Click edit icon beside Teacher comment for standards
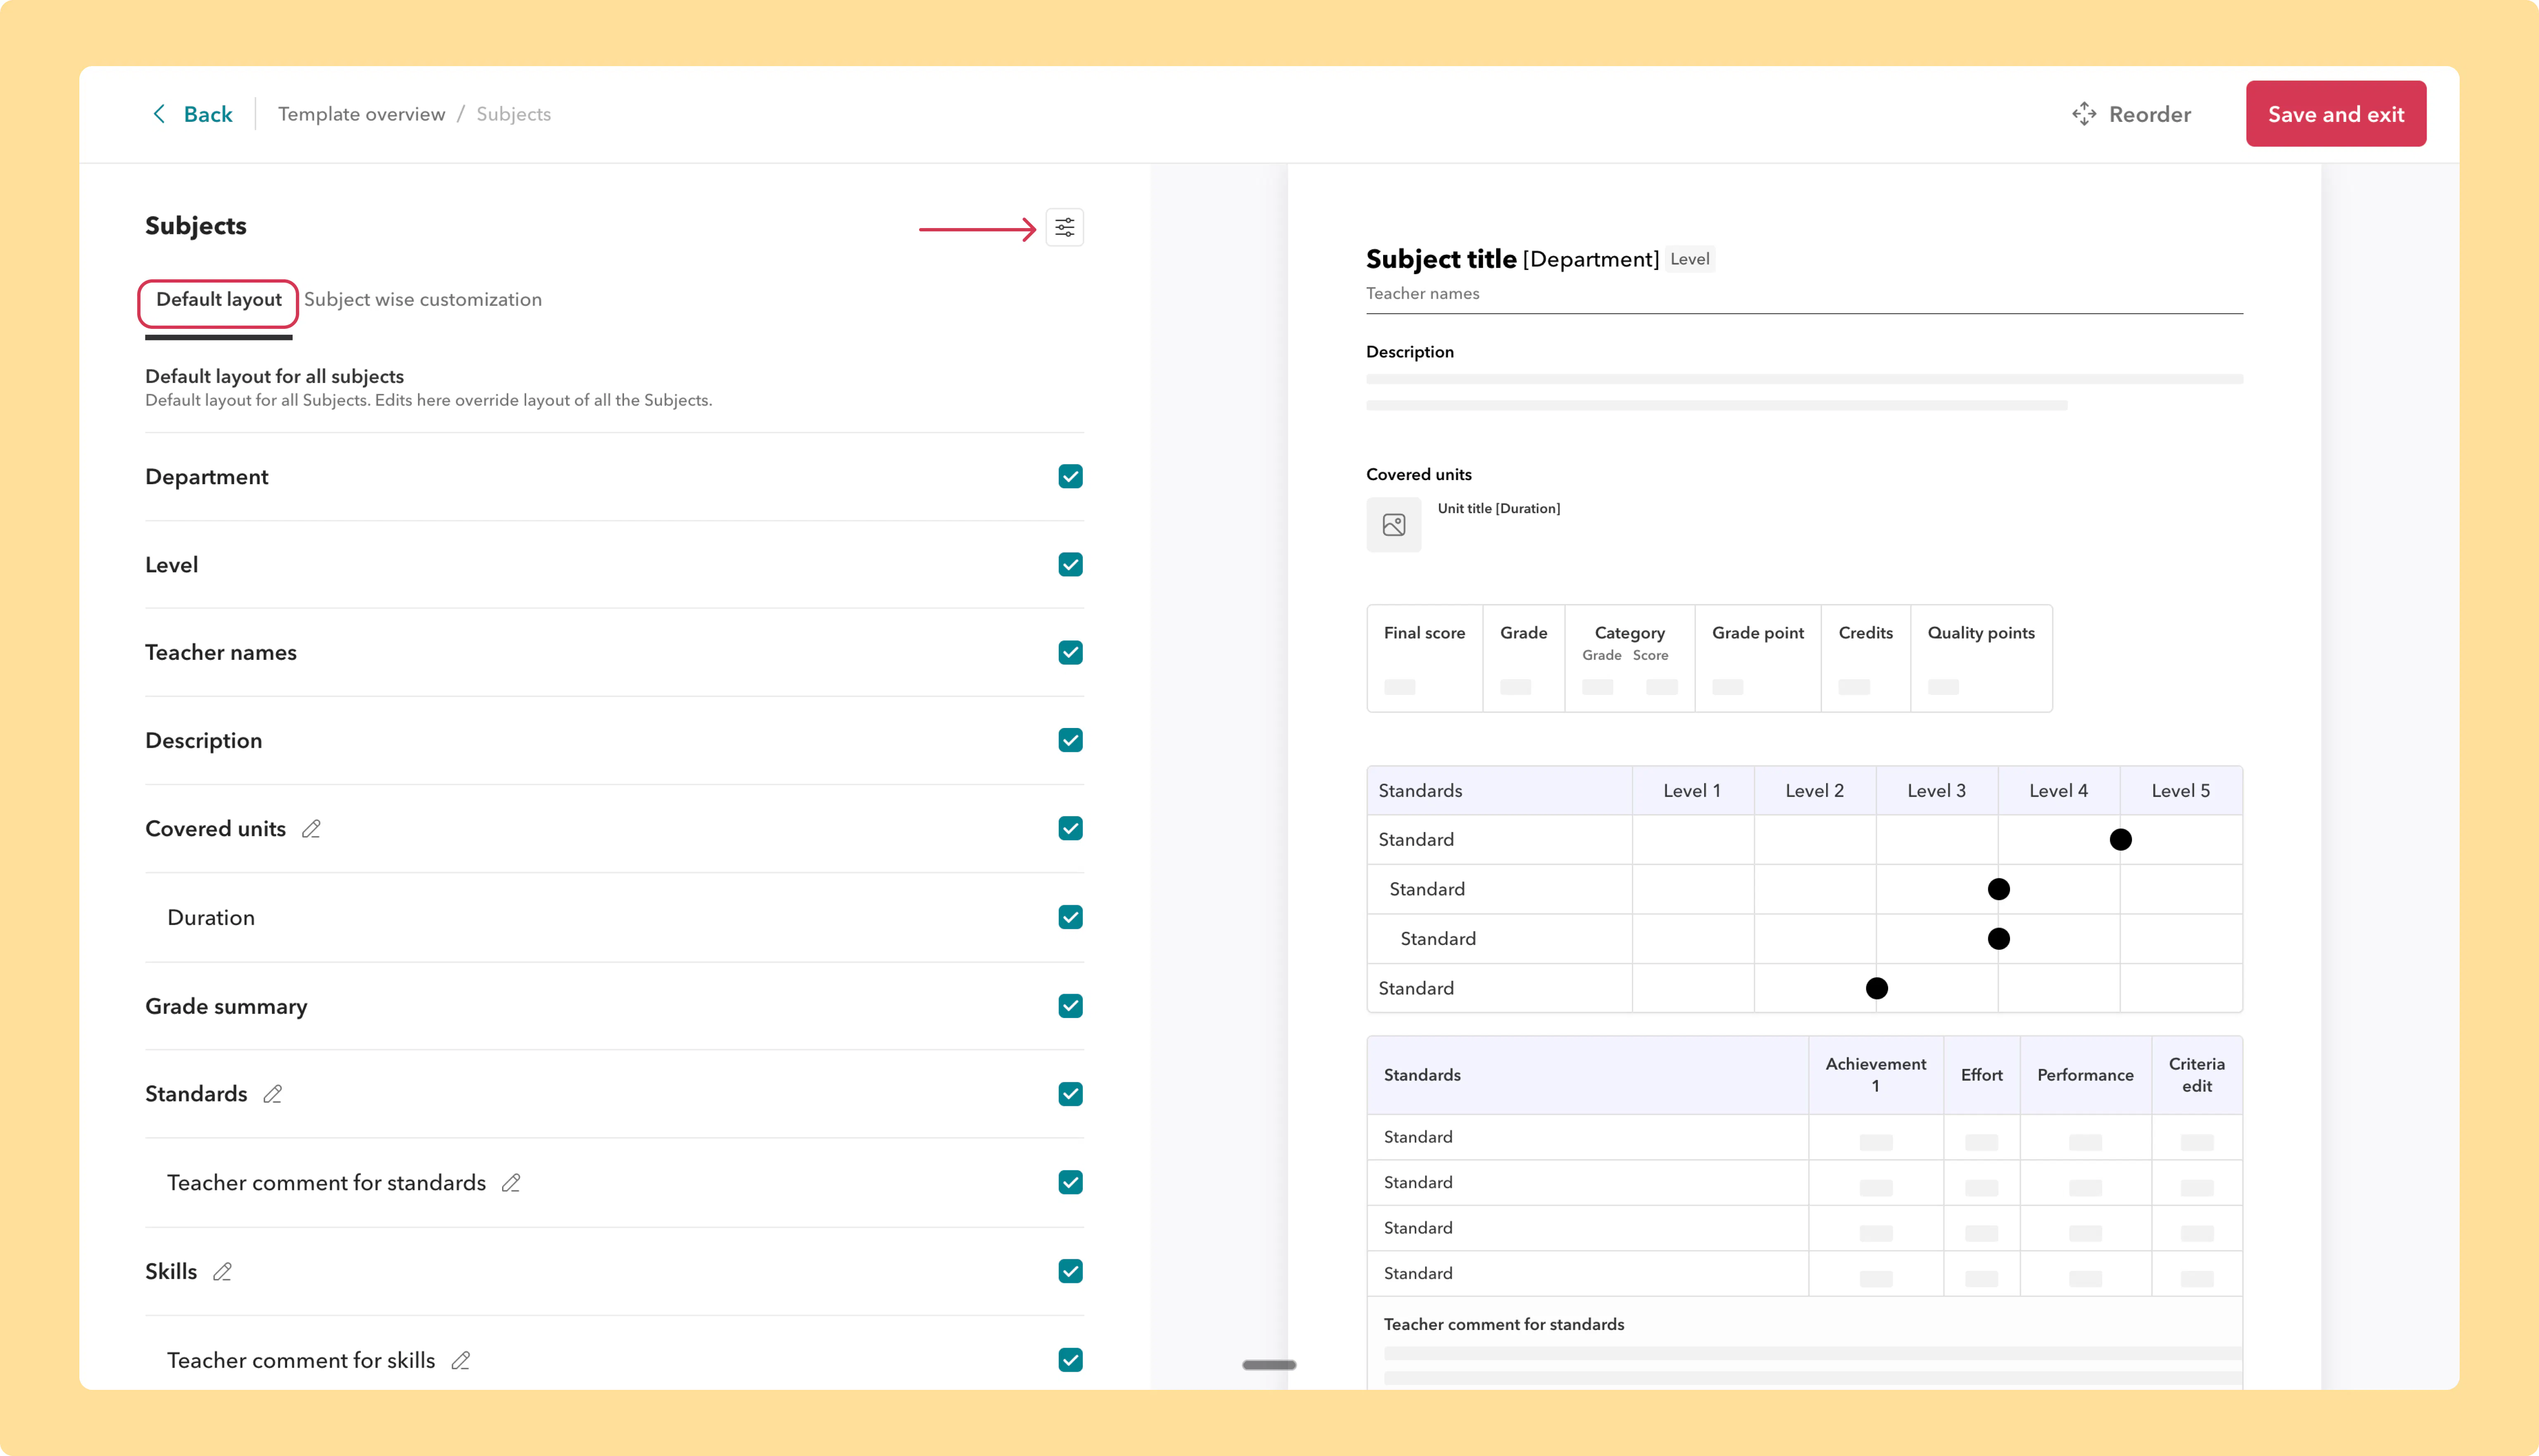The height and width of the screenshot is (1456, 2539). tap(511, 1183)
